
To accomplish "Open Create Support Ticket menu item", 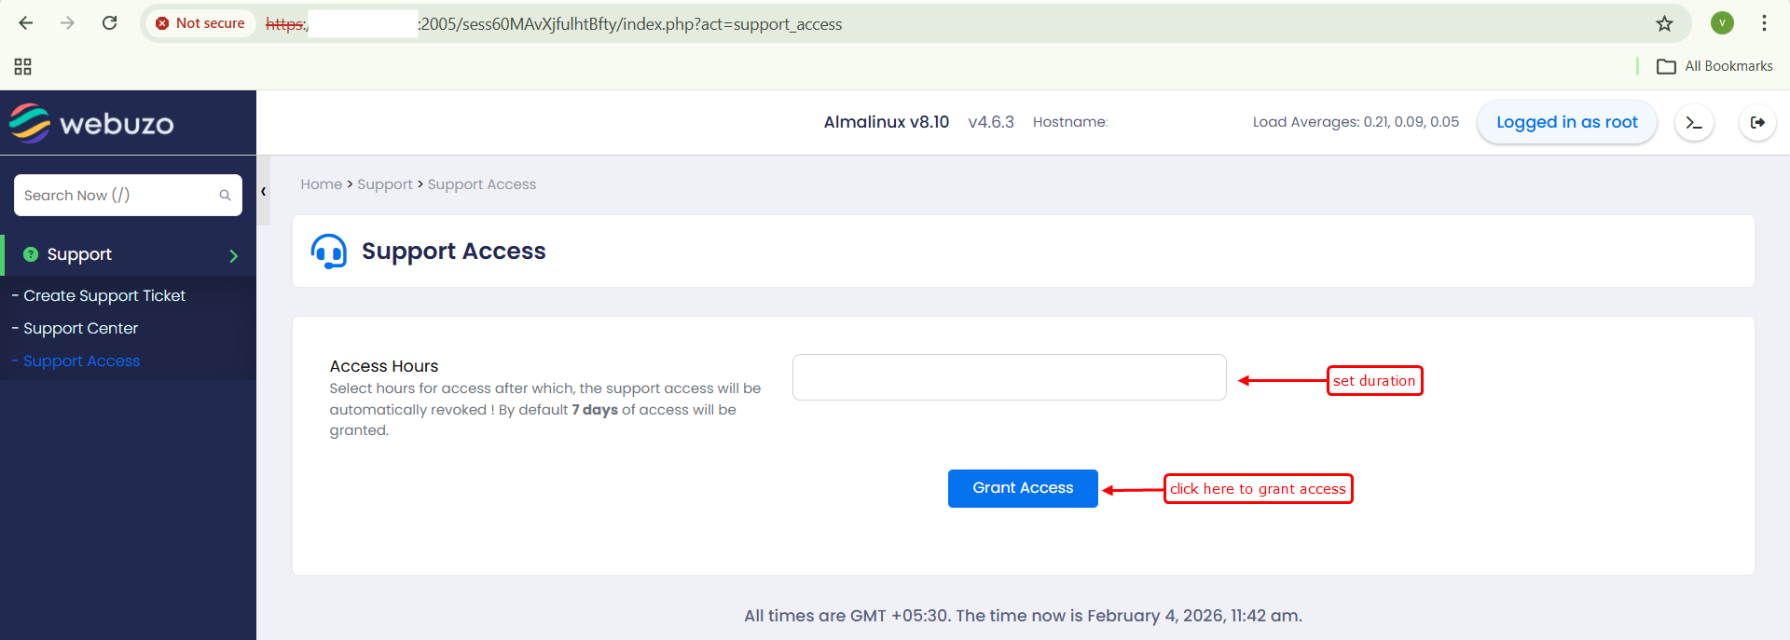I will pos(104,295).
